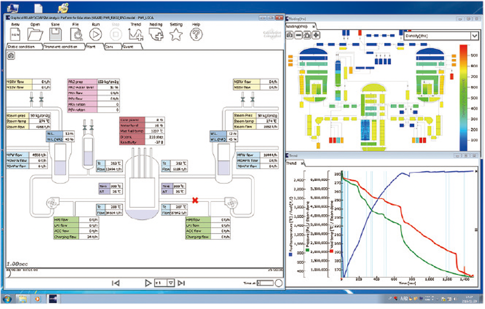The height and width of the screenshot is (309, 485).
Task: Open a model with the Open folder icon
Action: coord(35,34)
